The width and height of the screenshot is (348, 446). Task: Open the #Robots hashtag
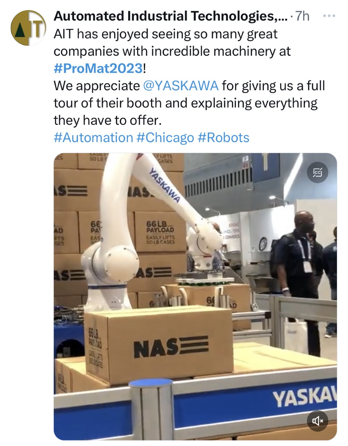point(223,138)
